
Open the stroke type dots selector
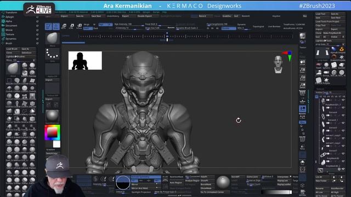pos(53,54)
